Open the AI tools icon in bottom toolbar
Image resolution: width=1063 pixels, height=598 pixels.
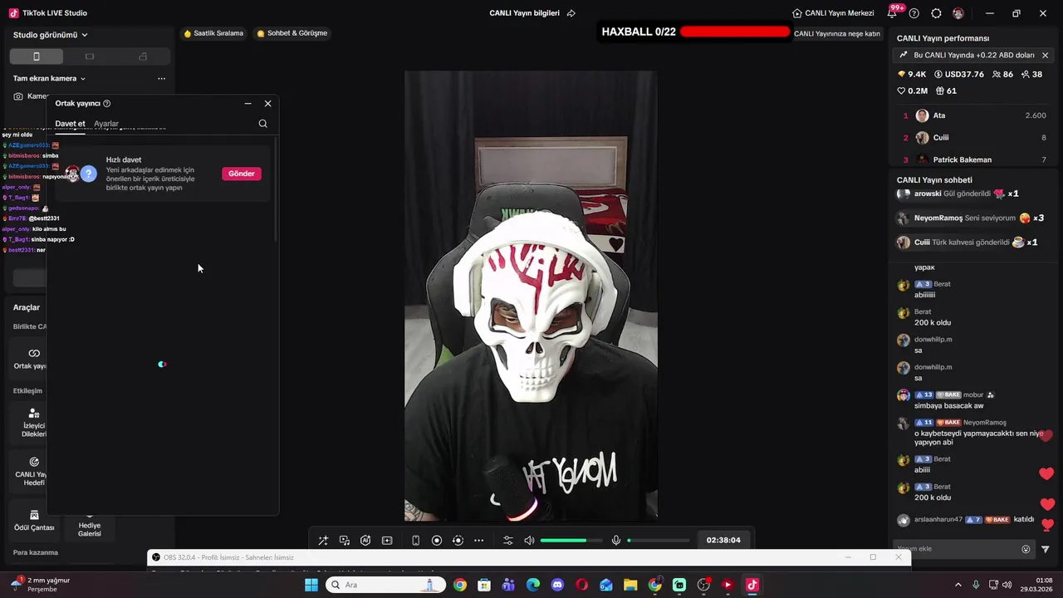coord(365,540)
